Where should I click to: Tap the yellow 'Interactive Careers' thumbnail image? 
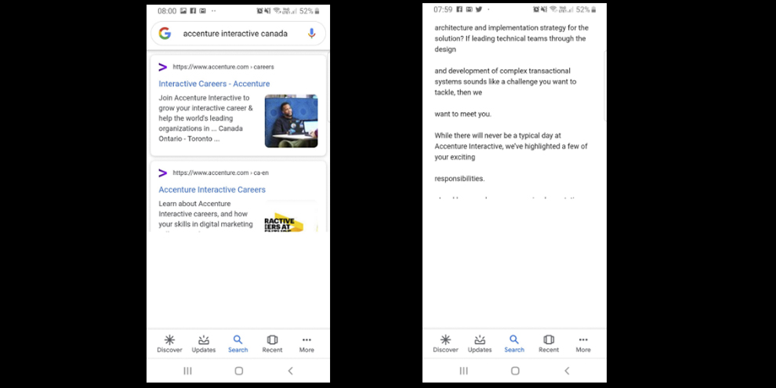point(291,216)
